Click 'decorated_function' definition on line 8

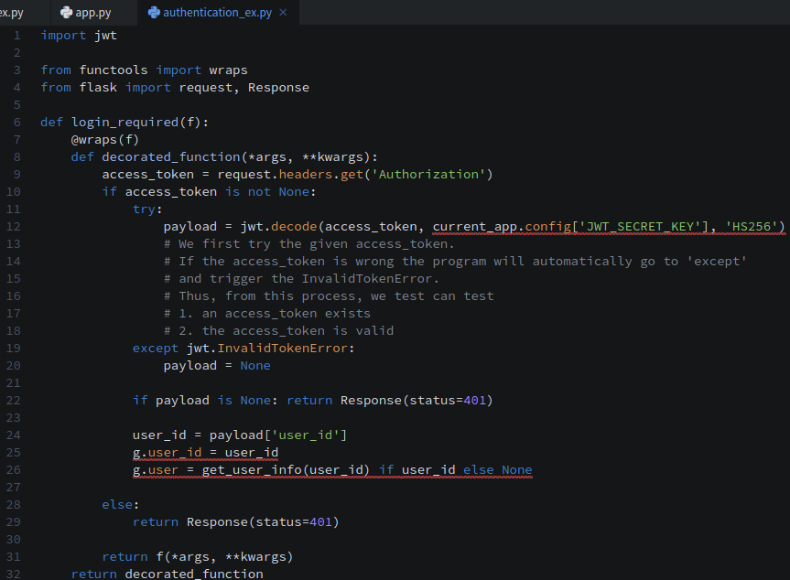(x=171, y=157)
